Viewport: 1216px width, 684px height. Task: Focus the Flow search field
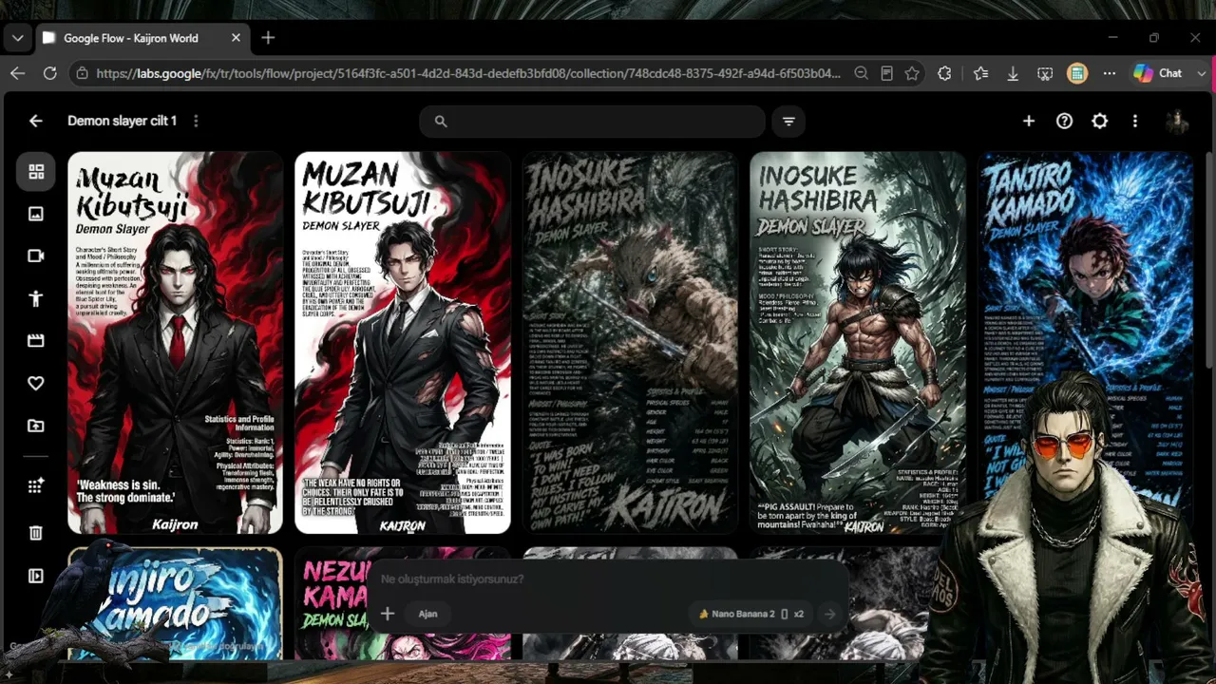[x=592, y=121]
